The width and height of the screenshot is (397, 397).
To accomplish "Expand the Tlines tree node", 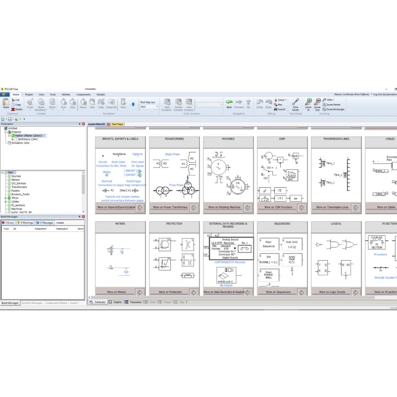I will click(5, 198).
